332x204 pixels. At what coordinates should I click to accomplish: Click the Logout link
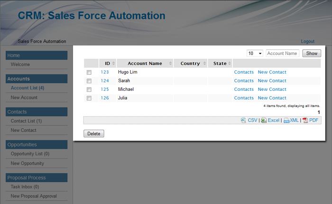click(x=307, y=42)
